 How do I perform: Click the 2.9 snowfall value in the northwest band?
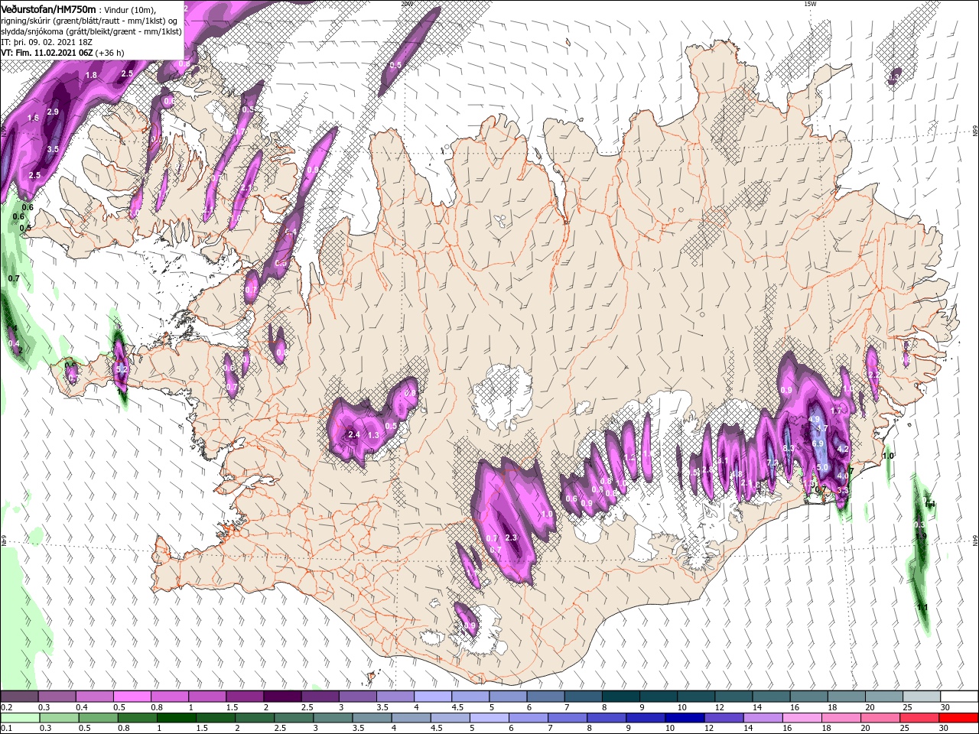click(53, 112)
